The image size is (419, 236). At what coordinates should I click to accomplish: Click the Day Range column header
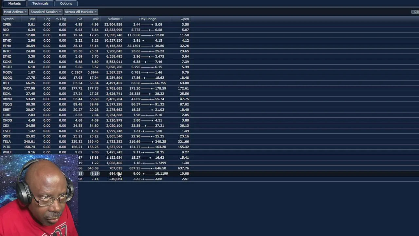click(x=148, y=19)
